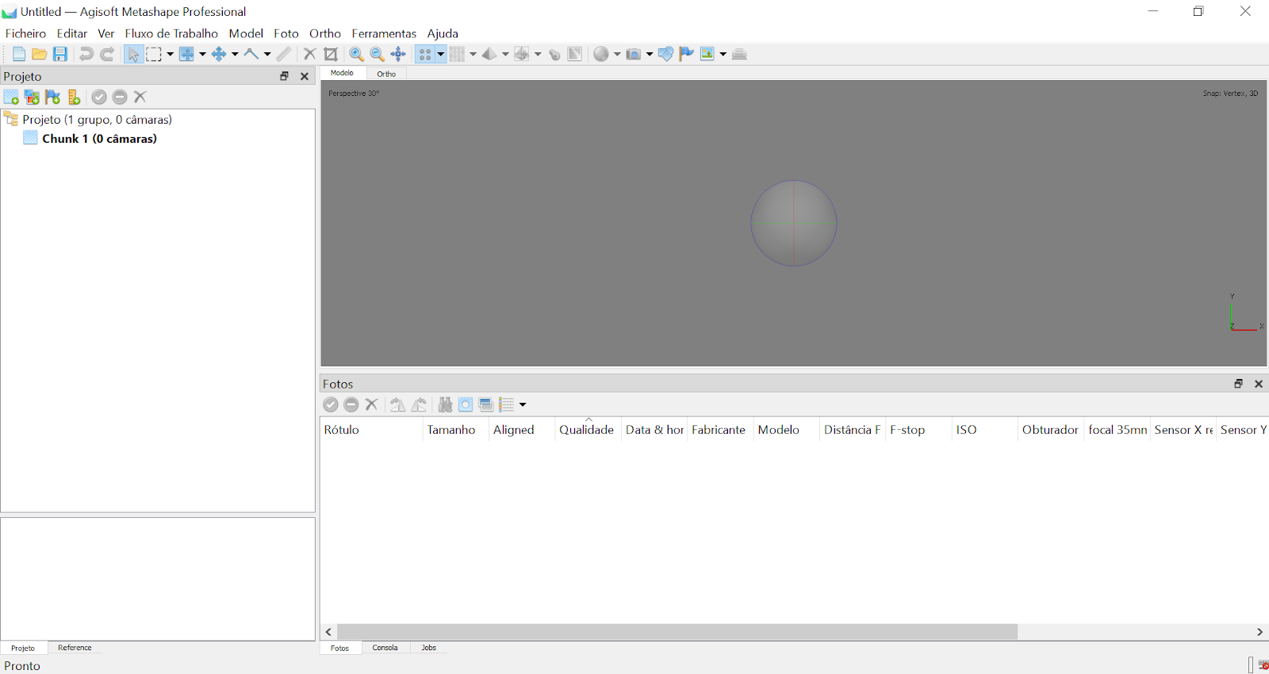Viewport: 1269px width, 674px height.
Task: Click the Show Aligned Chunks icon
Action: click(739, 54)
